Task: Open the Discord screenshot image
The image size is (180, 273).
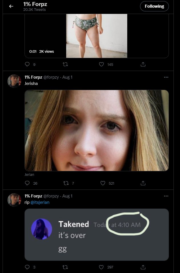Action: pos(97,235)
